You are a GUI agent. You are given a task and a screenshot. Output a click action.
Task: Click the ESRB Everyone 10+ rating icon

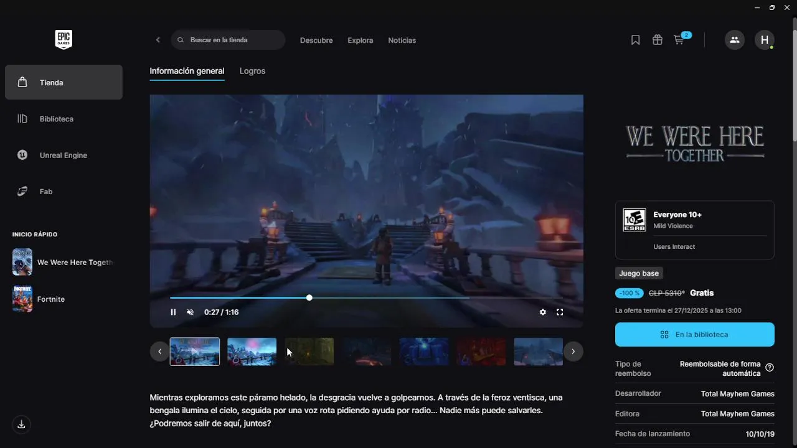tap(634, 220)
